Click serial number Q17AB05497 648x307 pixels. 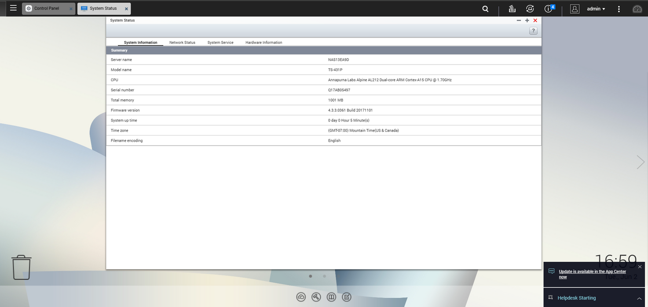pos(339,90)
